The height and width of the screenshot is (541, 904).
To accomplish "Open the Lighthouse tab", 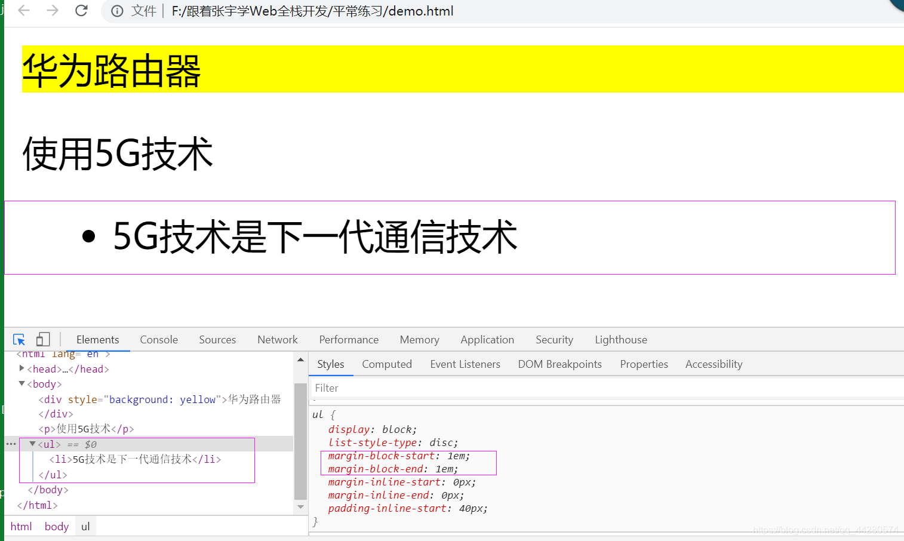I will [x=621, y=339].
